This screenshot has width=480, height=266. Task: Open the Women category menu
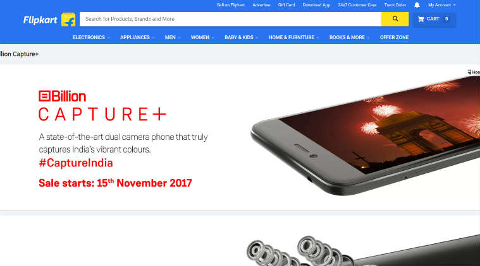pos(202,37)
